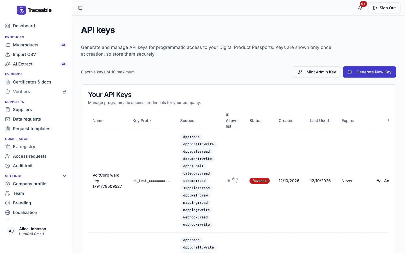
Task: Open Alice Johnson's account menu
Action: 36,231
